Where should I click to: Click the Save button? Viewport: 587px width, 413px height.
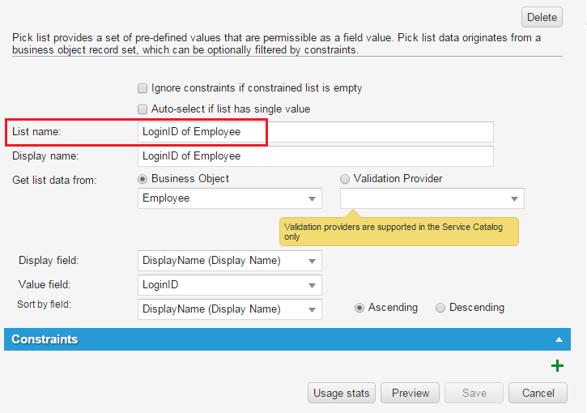474,394
